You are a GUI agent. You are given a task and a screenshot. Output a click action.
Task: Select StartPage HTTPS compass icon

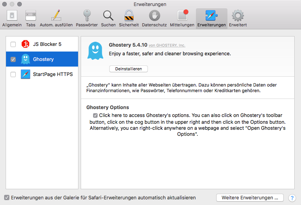26,74
